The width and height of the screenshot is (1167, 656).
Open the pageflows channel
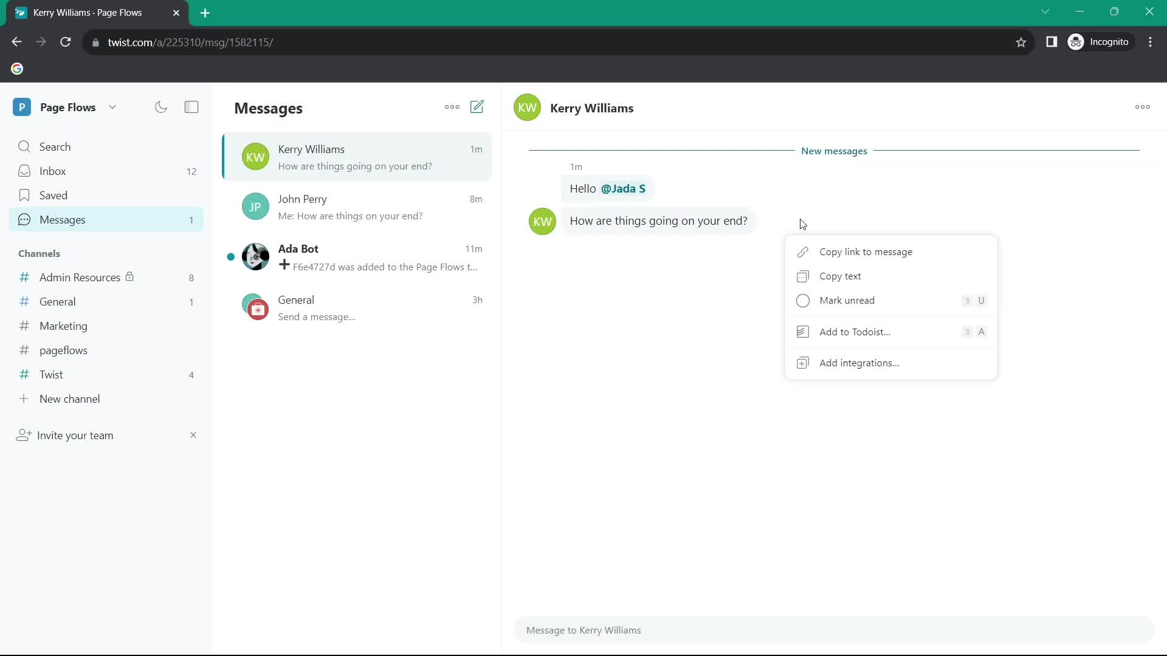coord(106,350)
